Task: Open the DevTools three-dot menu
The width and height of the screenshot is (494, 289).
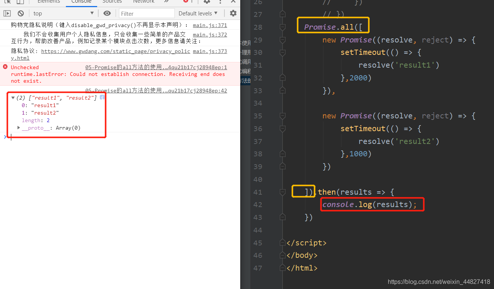Action: pyautogui.click(x=220, y=2)
